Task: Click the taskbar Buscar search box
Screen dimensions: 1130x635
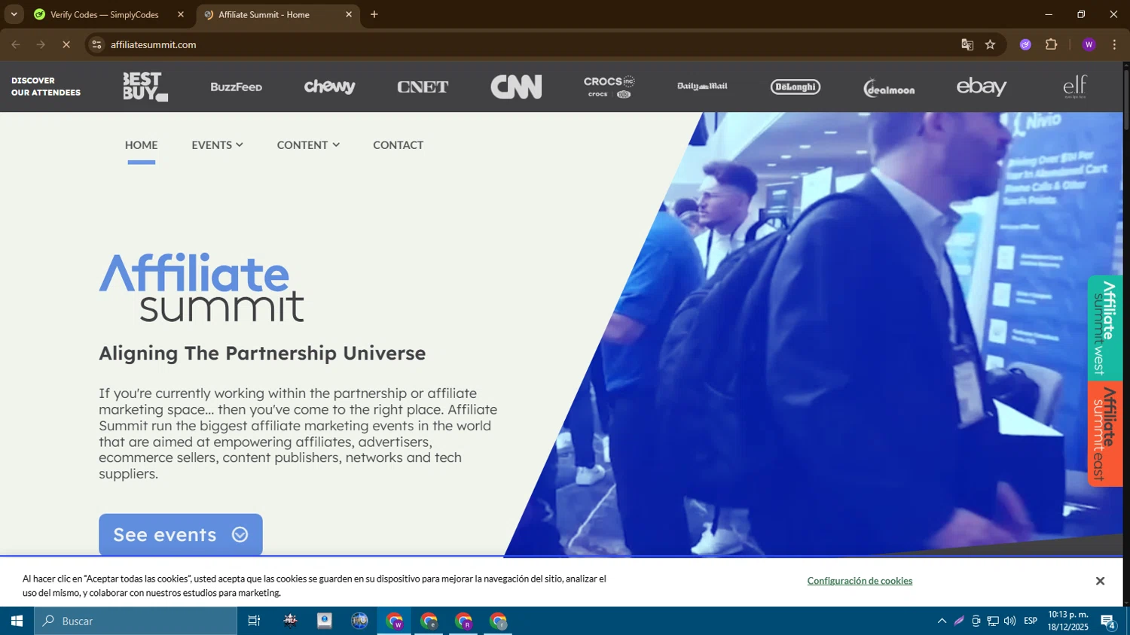Action: point(136,621)
